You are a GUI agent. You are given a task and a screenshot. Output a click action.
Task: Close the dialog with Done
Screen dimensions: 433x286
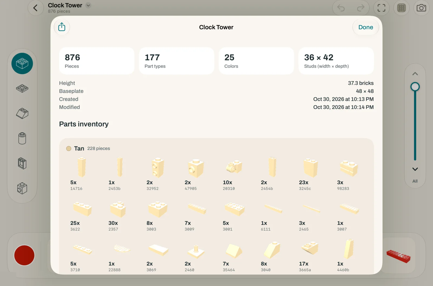[366, 27]
